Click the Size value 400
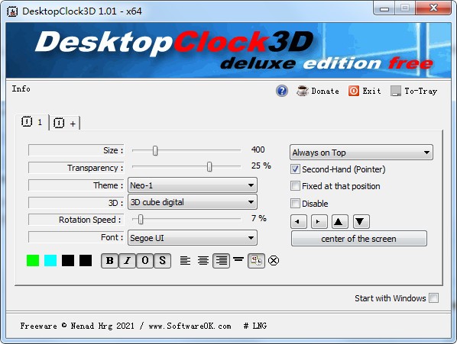Image resolution: width=457 pixels, height=344 pixels. (x=258, y=149)
